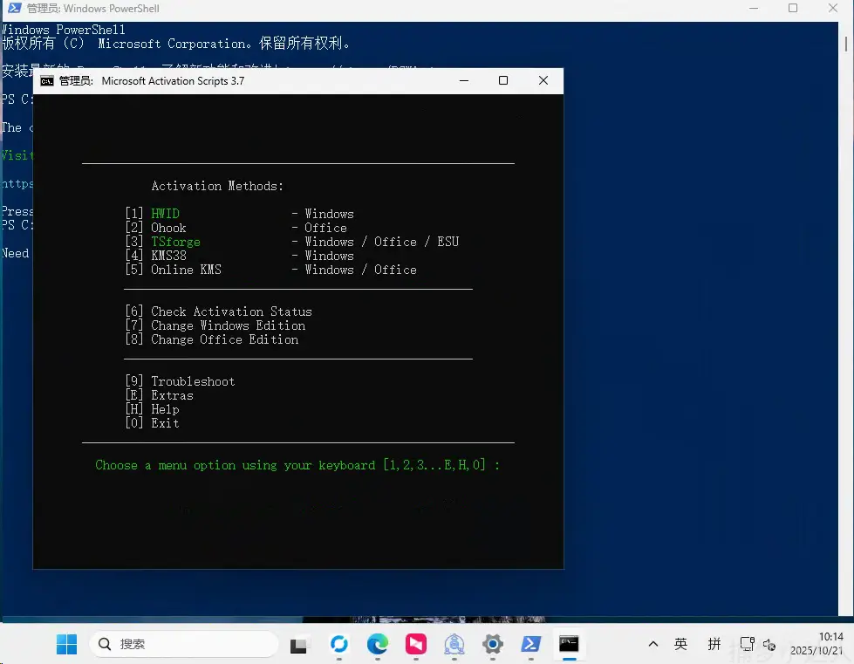The width and height of the screenshot is (854, 664).
Task: Open Task View from the taskbar
Action: pos(297,645)
